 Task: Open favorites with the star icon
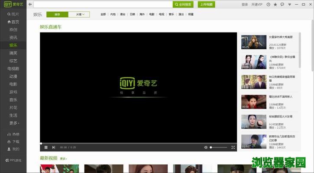click(x=275, y=4)
